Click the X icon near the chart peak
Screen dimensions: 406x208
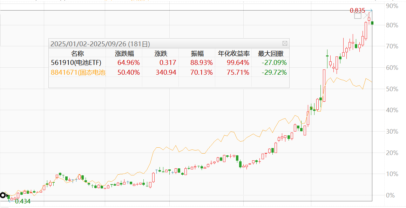tap(366, 16)
